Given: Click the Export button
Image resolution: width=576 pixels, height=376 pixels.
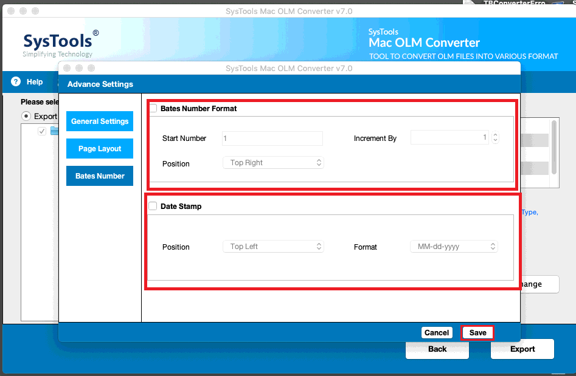Looking at the screenshot, I should pyautogui.click(x=522, y=349).
